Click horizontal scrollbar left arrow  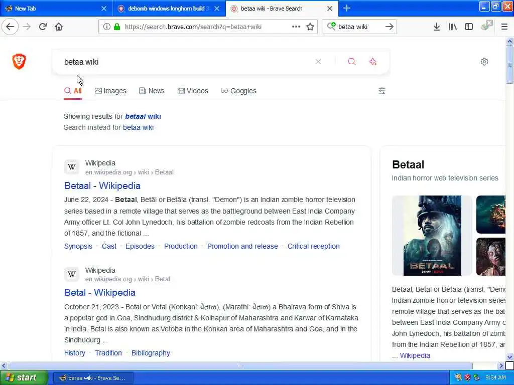pyautogui.click(x=4, y=365)
